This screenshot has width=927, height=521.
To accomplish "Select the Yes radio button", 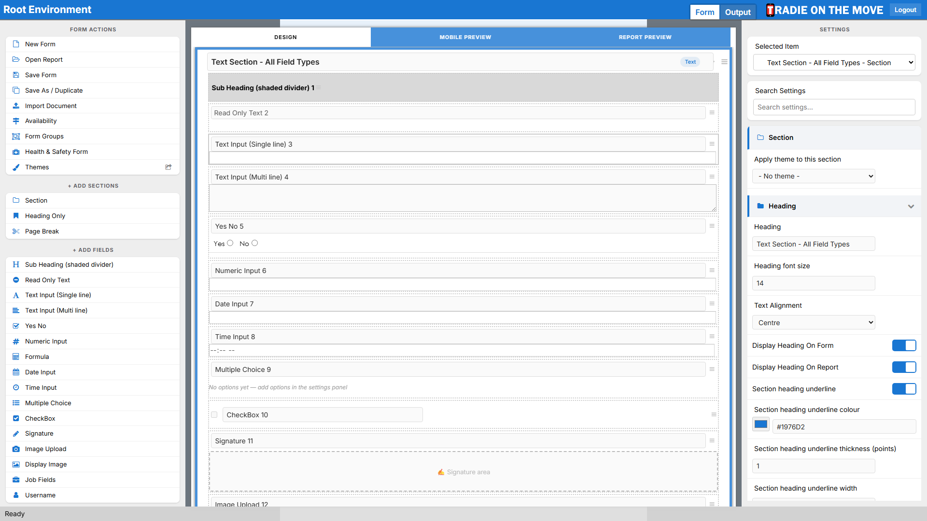I will [230, 243].
